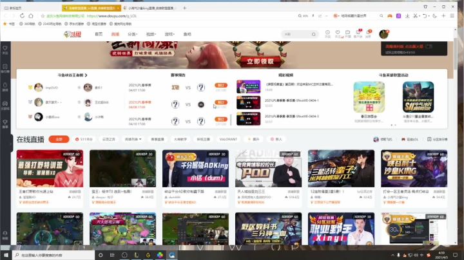Click 预订 for the 04/10 LPL match
The height and width of the screenshot is (260, 464).
221,119
